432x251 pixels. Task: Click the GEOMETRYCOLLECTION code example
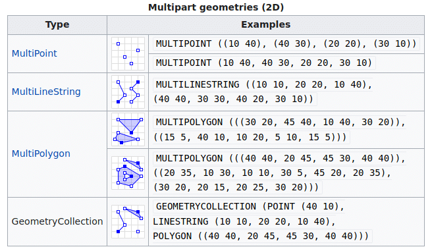pos(263,221)
